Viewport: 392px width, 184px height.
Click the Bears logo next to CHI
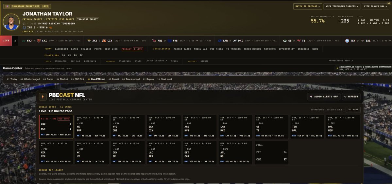click(39, 41)
